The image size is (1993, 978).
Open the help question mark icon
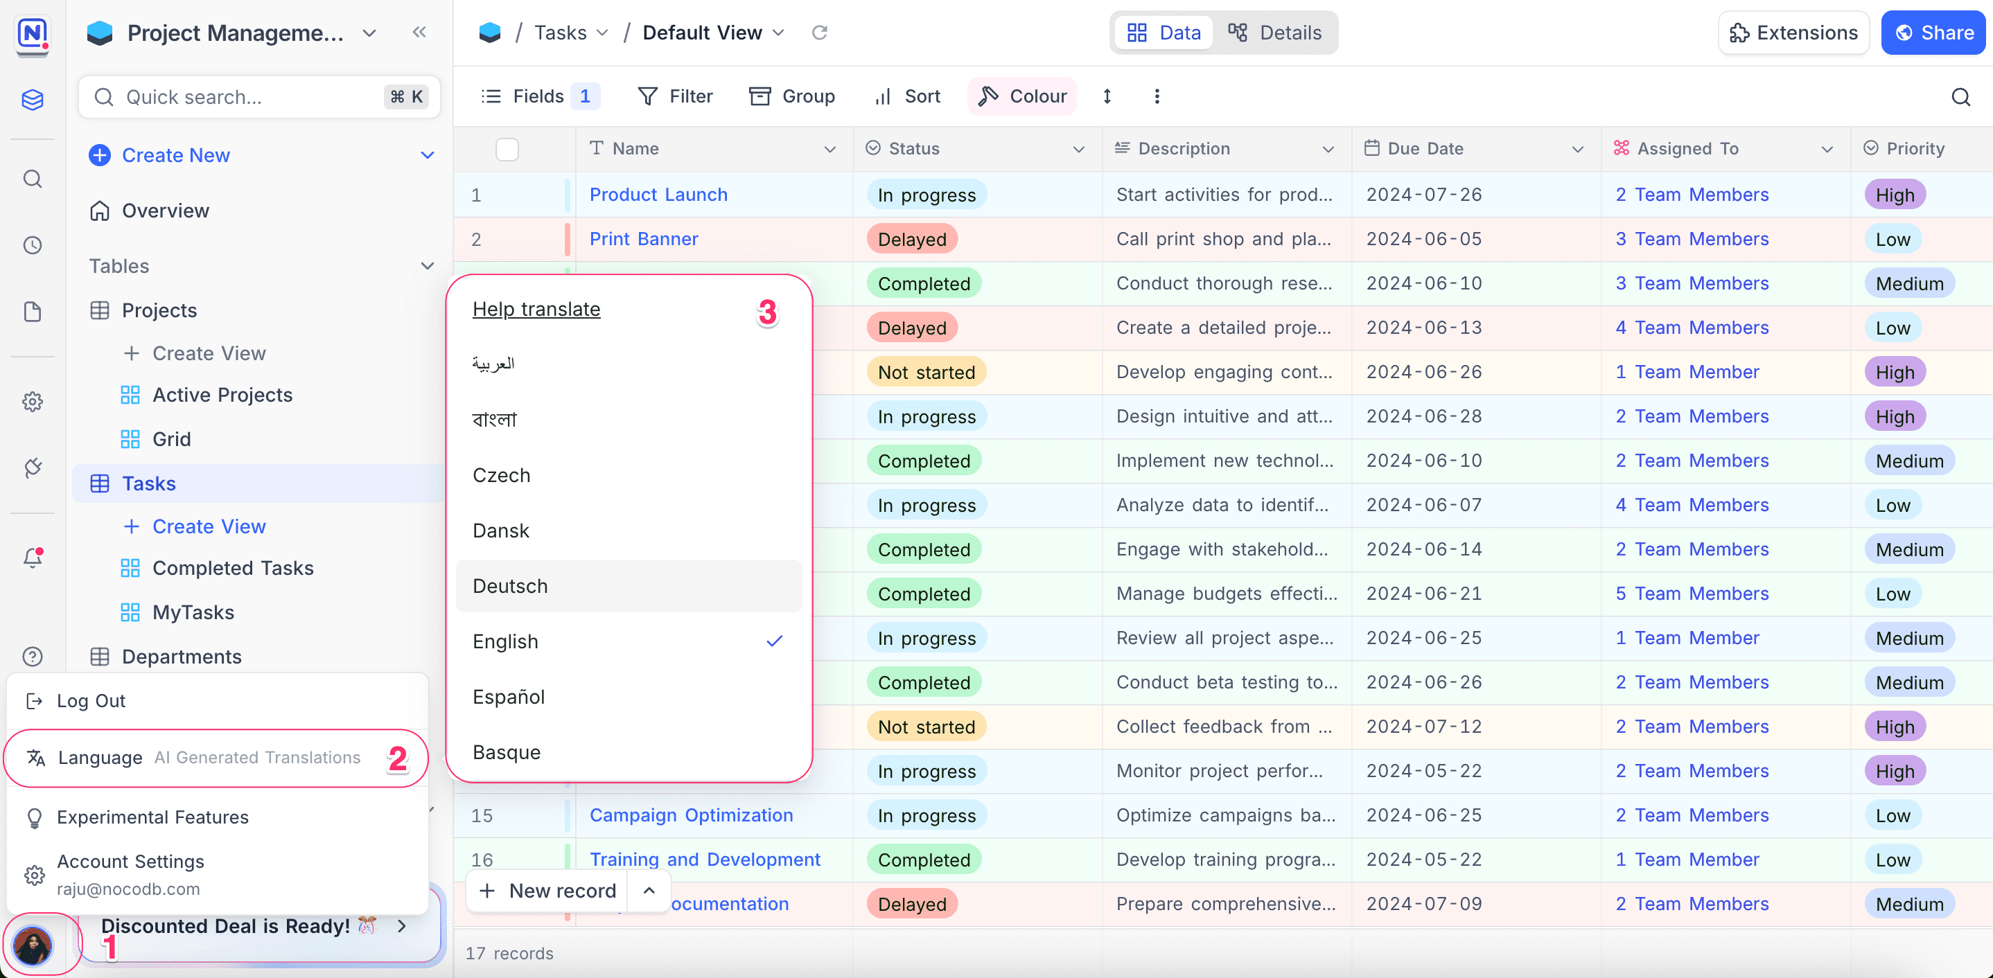point(33,657)
